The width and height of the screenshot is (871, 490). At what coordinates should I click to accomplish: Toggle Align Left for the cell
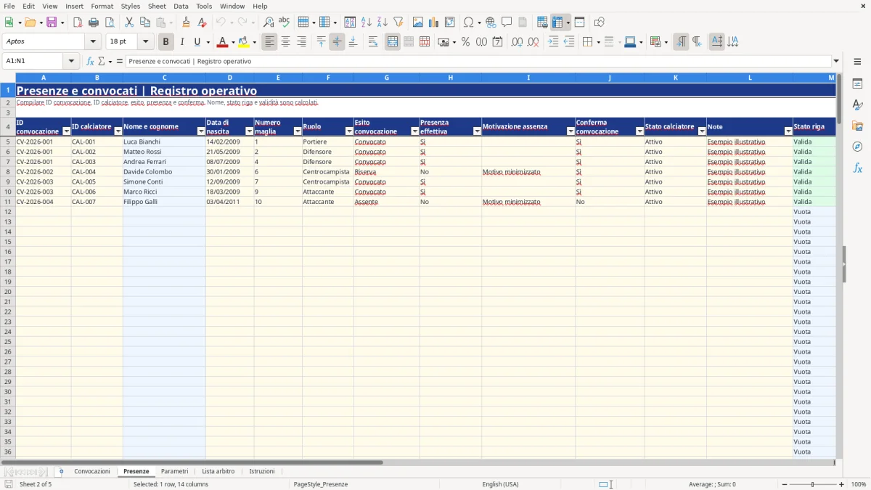point(269,42)
